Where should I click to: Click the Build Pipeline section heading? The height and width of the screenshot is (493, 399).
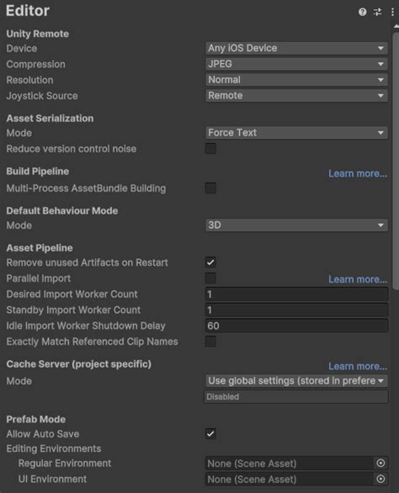(x=37, y=172)
